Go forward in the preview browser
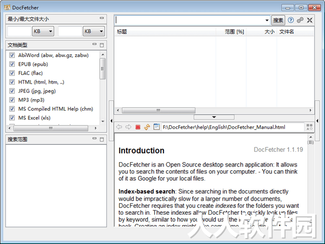This screenshot has height=244, width=325. coord(128,127)
